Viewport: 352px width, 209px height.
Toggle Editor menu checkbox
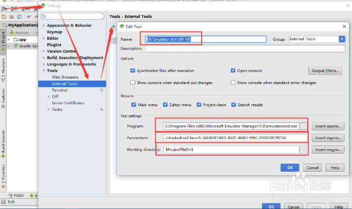(x=165, y=105)
